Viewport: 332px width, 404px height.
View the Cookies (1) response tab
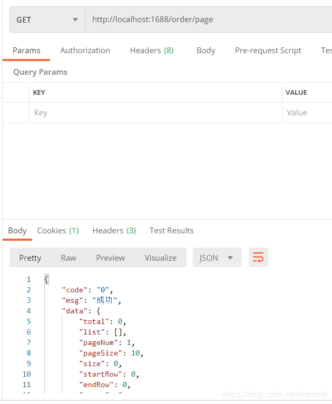point(58,231)
